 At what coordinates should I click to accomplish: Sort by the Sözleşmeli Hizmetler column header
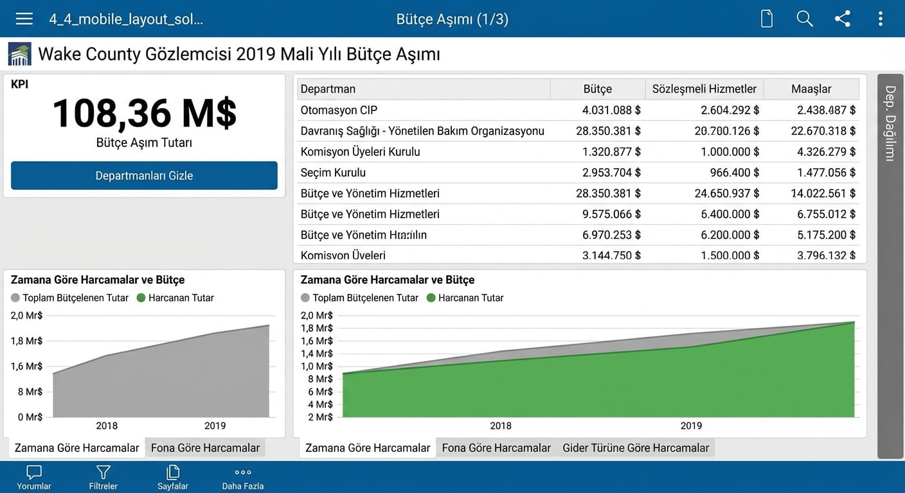pos(704,89)
